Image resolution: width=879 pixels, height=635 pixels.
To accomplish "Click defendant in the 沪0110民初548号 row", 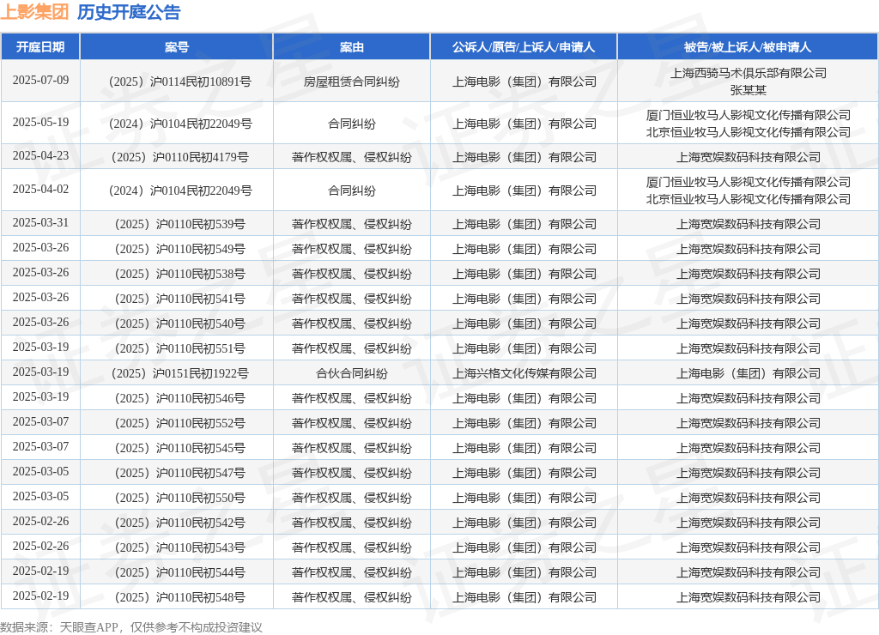I will (x=749, y=597).
